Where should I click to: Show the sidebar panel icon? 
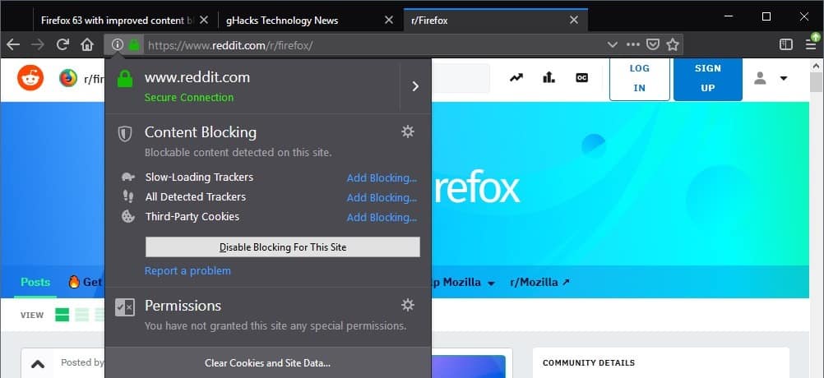point(786,44)
